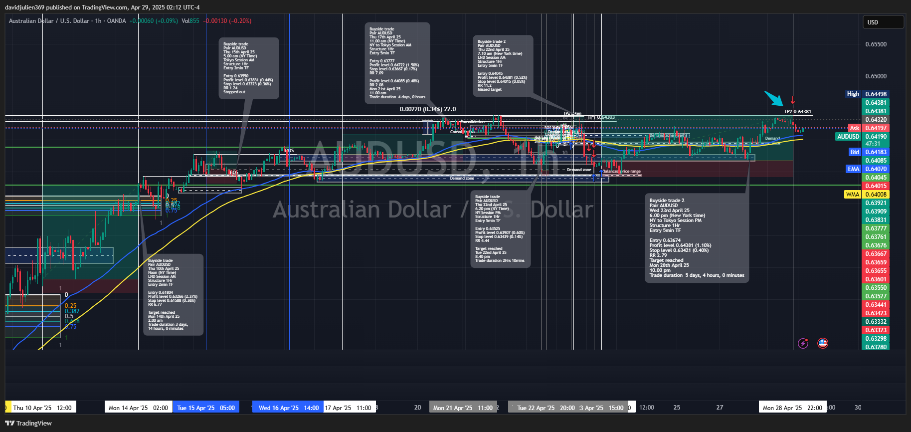Click the blue Bid price label
This screenshot has height=432, width=911.
855,152
